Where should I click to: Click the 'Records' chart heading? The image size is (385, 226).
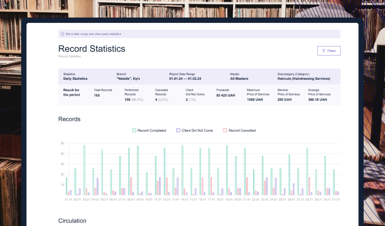coord(69,119)
